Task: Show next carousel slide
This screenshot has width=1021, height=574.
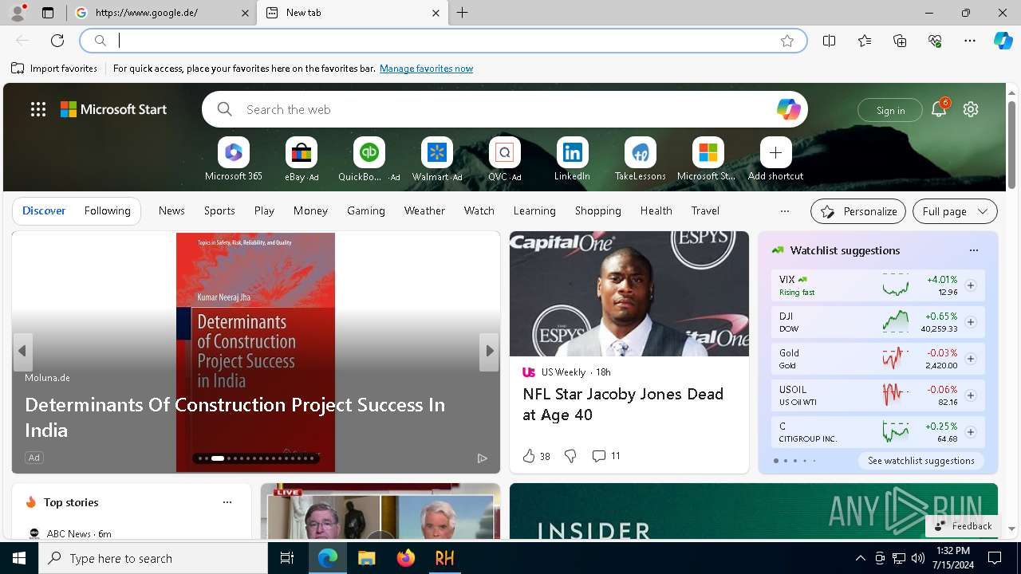Action: coord(489,351)
